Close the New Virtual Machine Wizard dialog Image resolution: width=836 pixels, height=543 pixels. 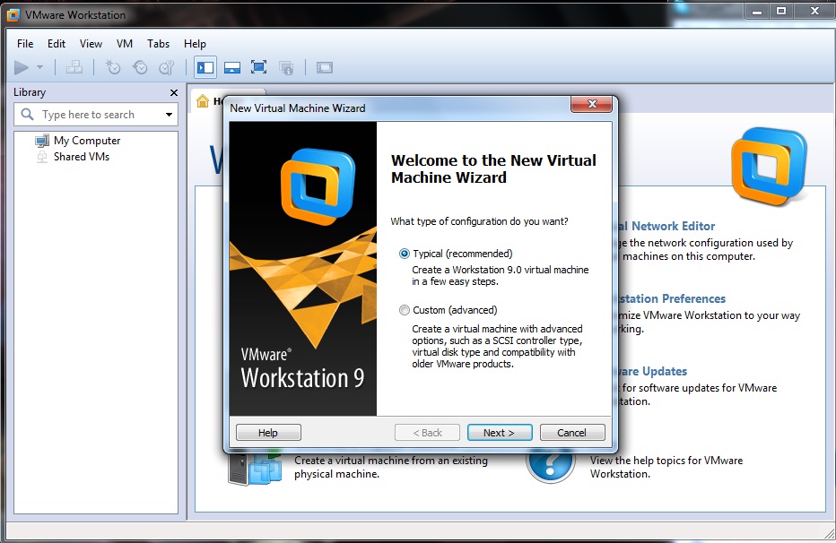pos(591,104)
